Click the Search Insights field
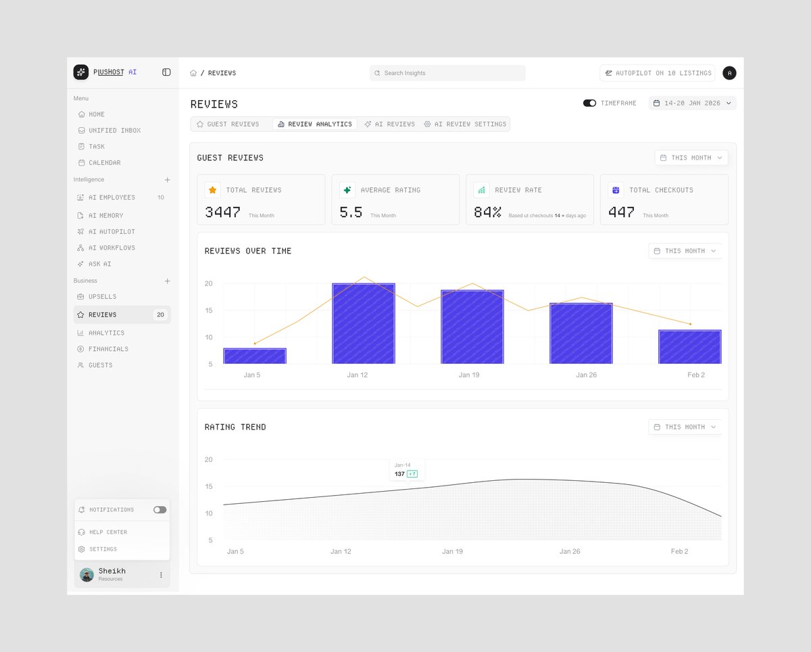The width and height of the screenshot is (811, 652). click(x=447, y=73)
